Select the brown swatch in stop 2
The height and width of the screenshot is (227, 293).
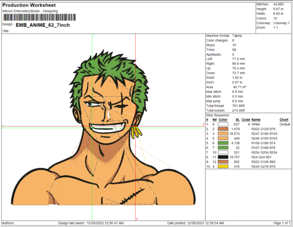[x=223, y=129]
